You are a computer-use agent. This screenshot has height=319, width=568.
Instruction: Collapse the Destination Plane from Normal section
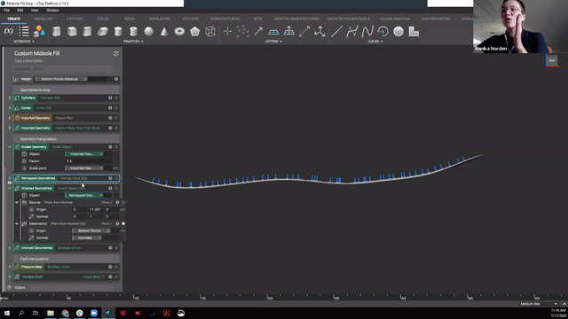tap(17, 223)
